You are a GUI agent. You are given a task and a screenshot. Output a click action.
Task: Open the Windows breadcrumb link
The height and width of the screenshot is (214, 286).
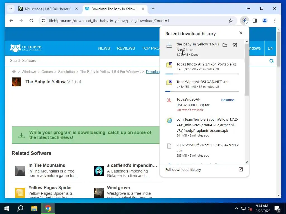coord(29,72)
